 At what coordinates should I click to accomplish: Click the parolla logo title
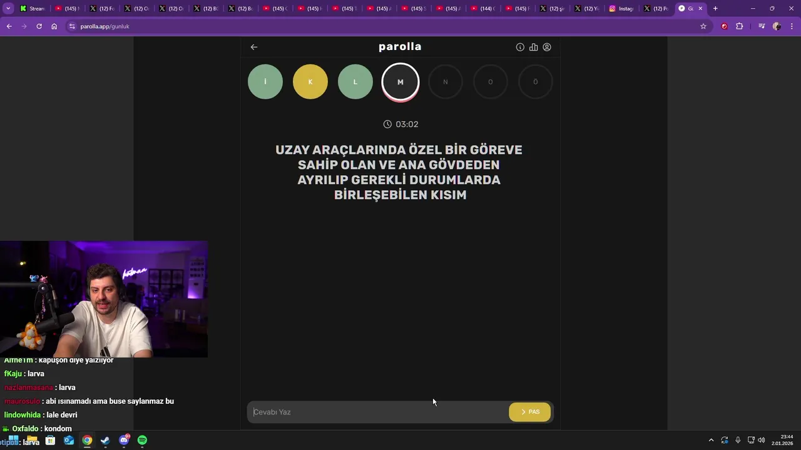coord(400,47)
